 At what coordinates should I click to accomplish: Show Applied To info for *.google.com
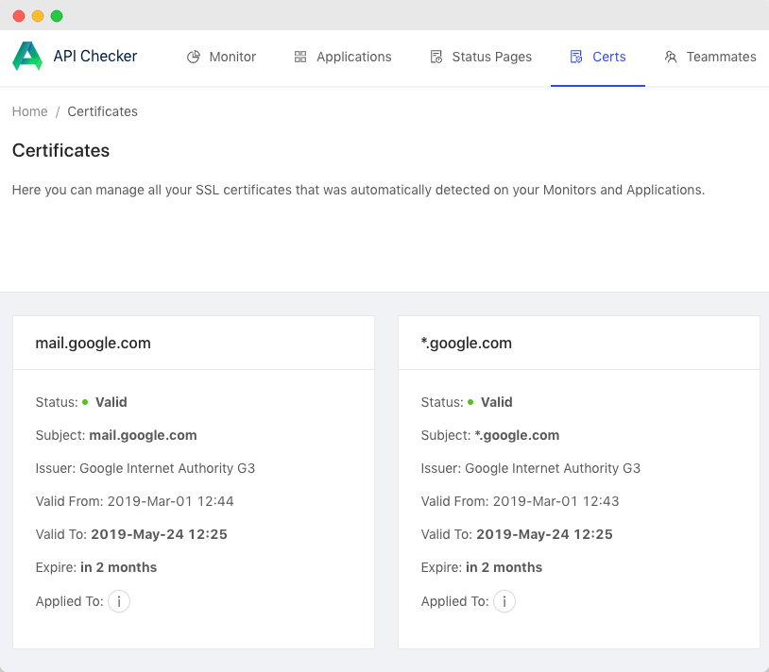tap(504, 601)
